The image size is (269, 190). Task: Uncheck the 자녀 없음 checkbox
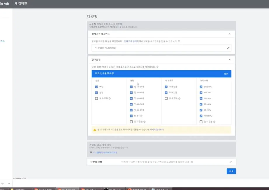(166, 87)
